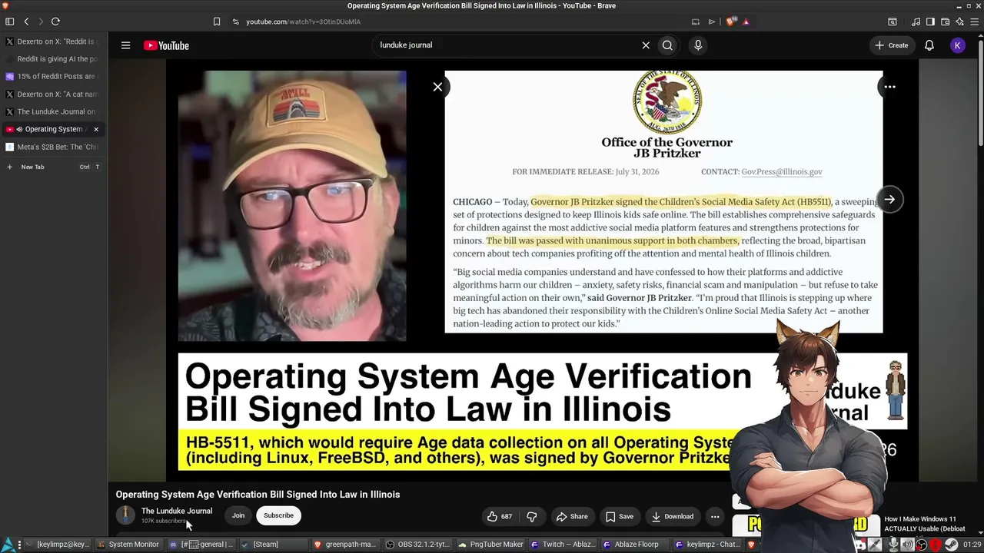984x553 pixels.
Task: Switch to OBS 32.1.2 in taskbar
Action: (417, 545)
